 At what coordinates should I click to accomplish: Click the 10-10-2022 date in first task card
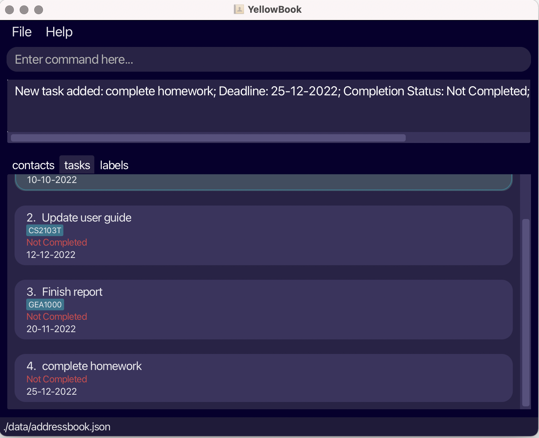[52, 180]
